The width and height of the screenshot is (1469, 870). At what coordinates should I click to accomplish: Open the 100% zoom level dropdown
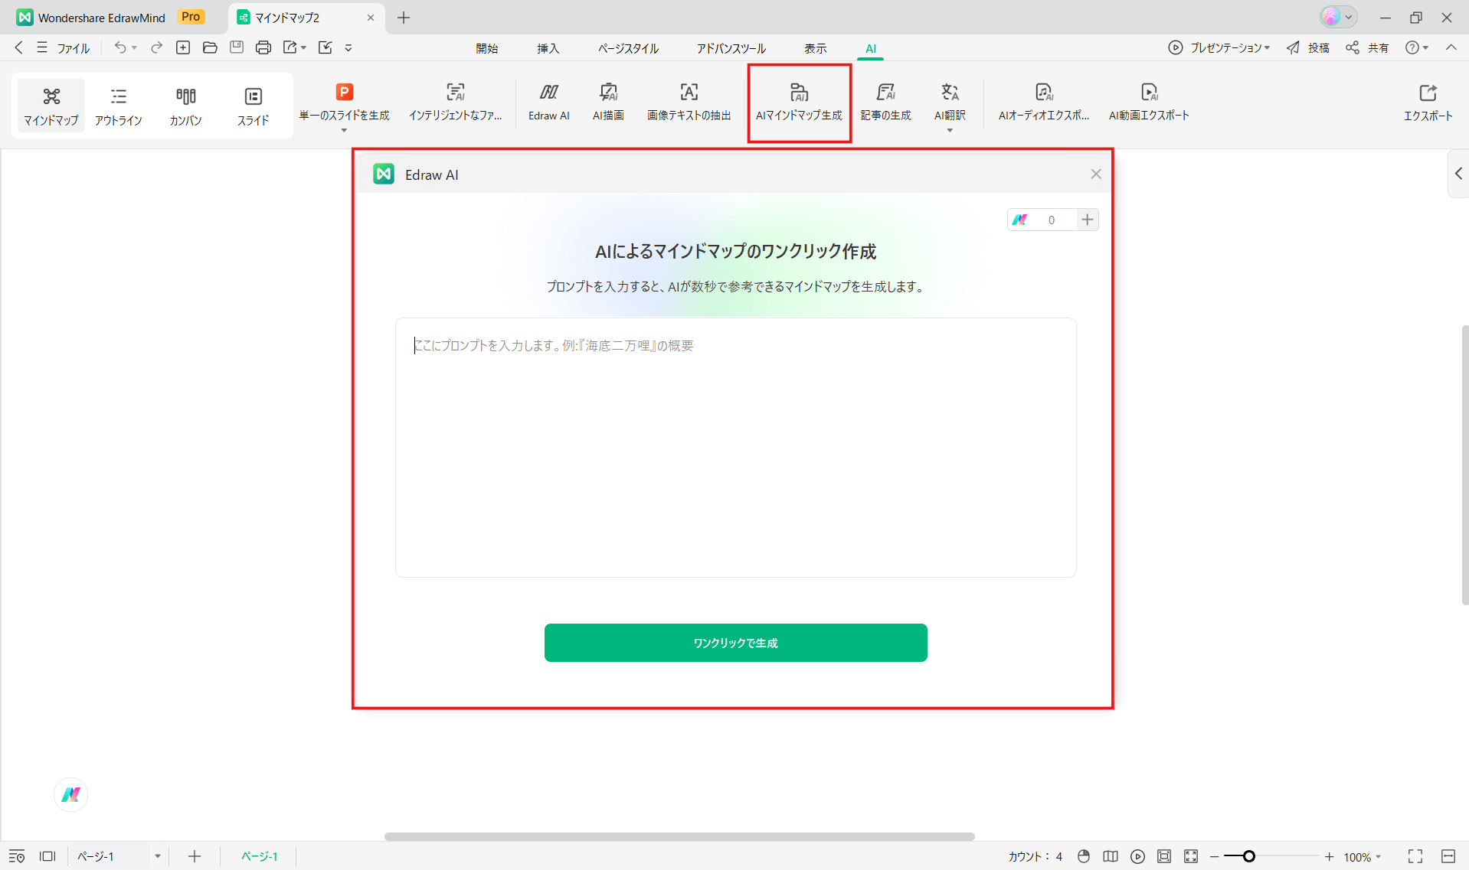click(x=1362, y=857)
